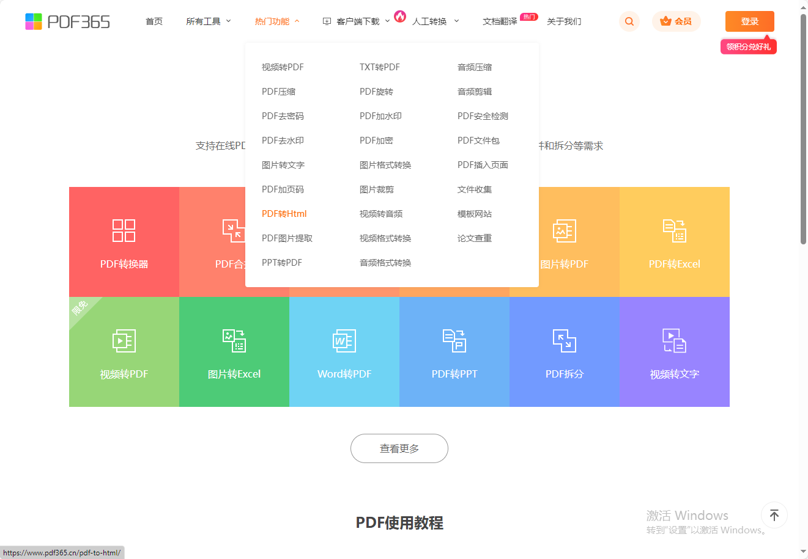This screenshot has height=559, width=808.
Task: Select 图片转文字 from the menu
Action: pyautogui.click(x=283, y=165)
